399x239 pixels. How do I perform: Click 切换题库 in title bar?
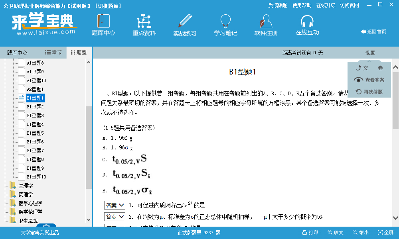[109, 6]
